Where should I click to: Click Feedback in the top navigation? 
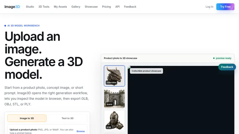(130, 7)
